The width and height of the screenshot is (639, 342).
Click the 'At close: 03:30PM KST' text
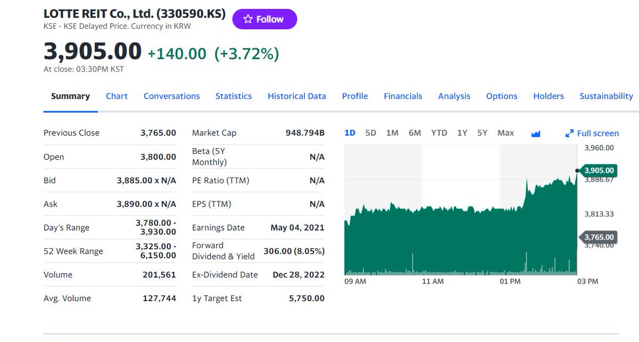point(84,69)
